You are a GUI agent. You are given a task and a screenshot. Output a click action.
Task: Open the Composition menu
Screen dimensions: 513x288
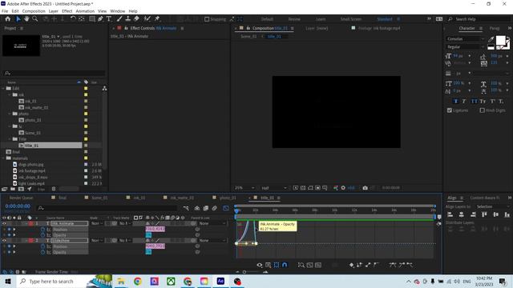(34, 11)
